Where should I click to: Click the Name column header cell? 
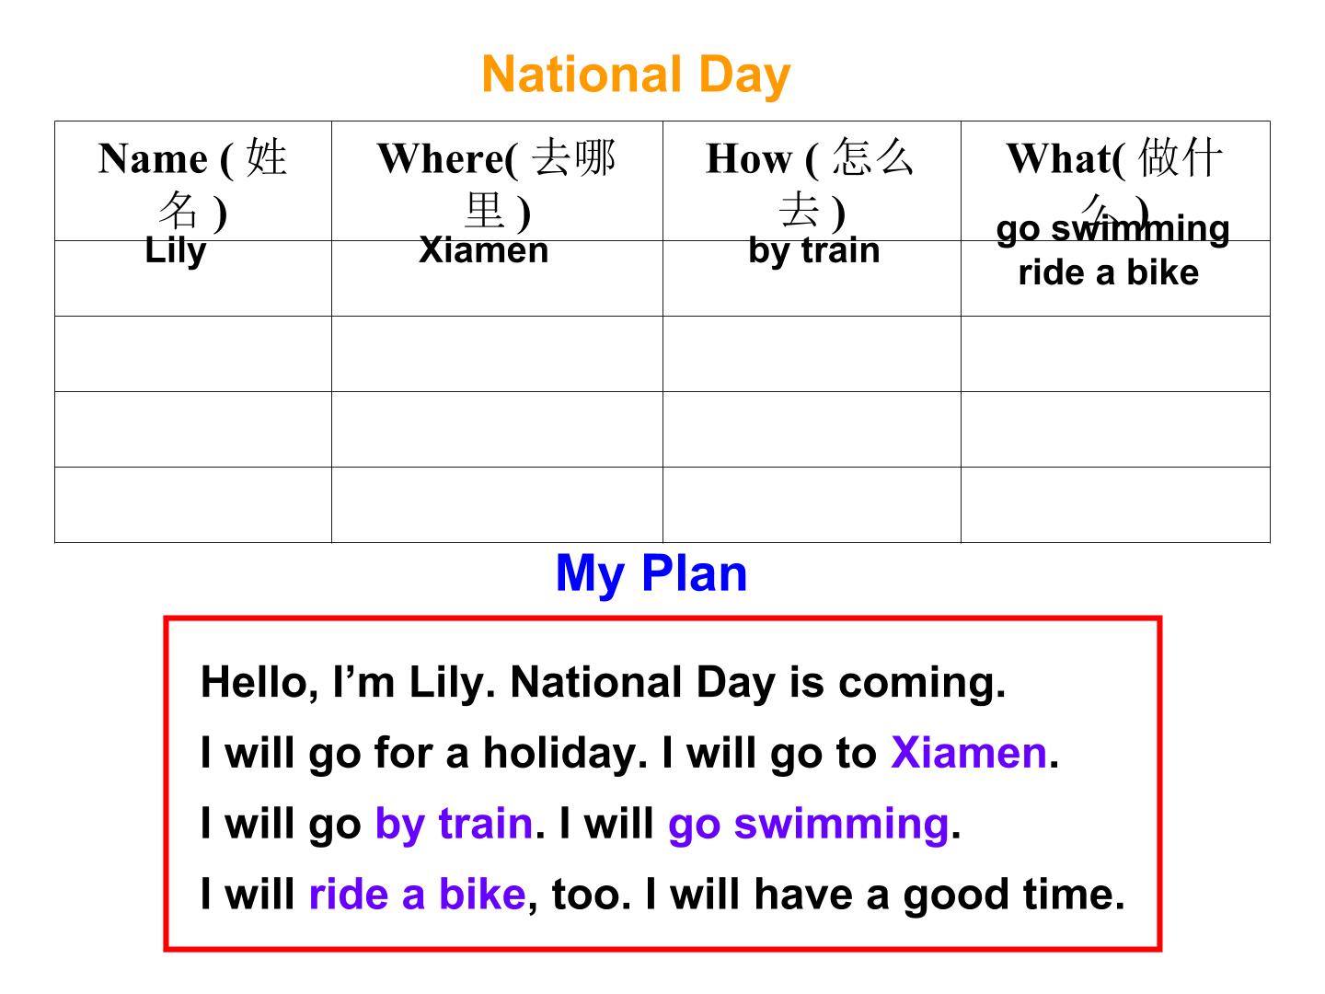[x=193, y=181]
